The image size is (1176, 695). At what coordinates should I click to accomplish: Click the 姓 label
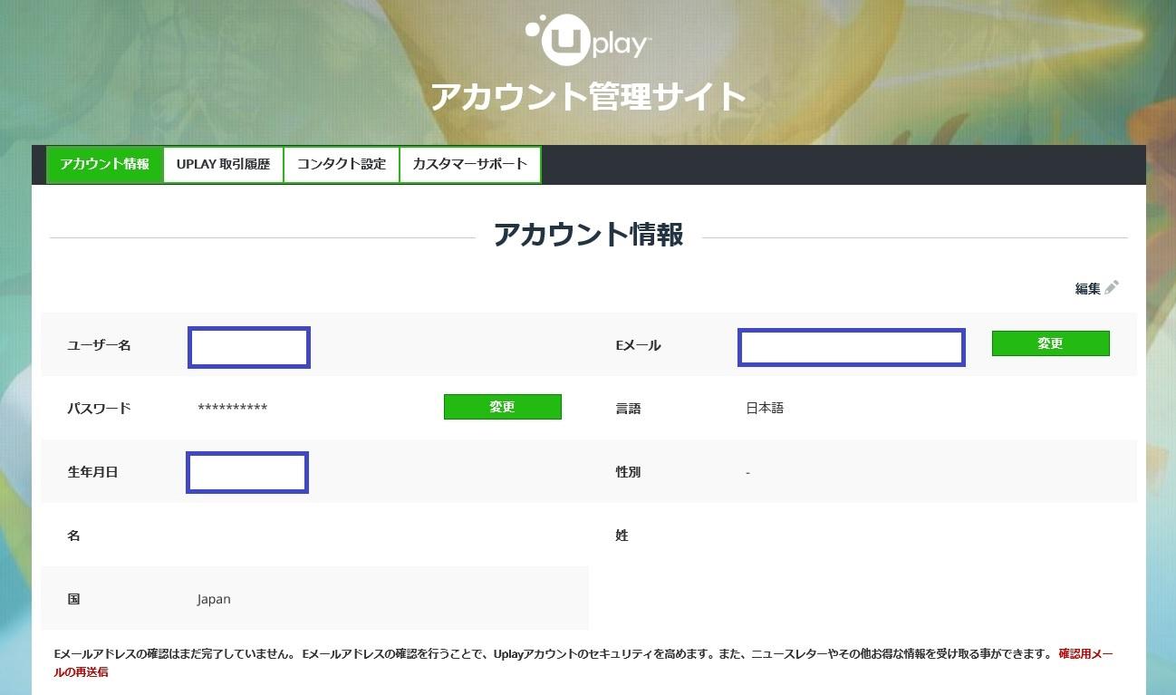pyautogui.click(x=622, y=536)
